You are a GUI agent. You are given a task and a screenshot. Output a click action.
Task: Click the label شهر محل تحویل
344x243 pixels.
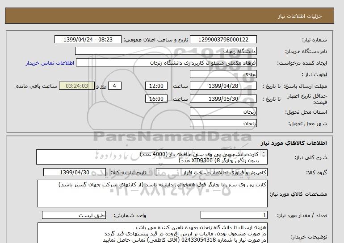click(307, 124)
